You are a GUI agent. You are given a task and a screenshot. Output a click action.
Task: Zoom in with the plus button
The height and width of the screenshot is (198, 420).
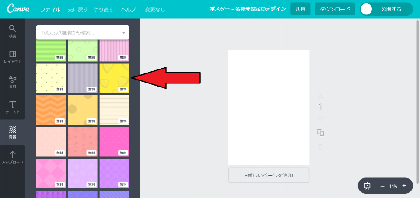404,186
